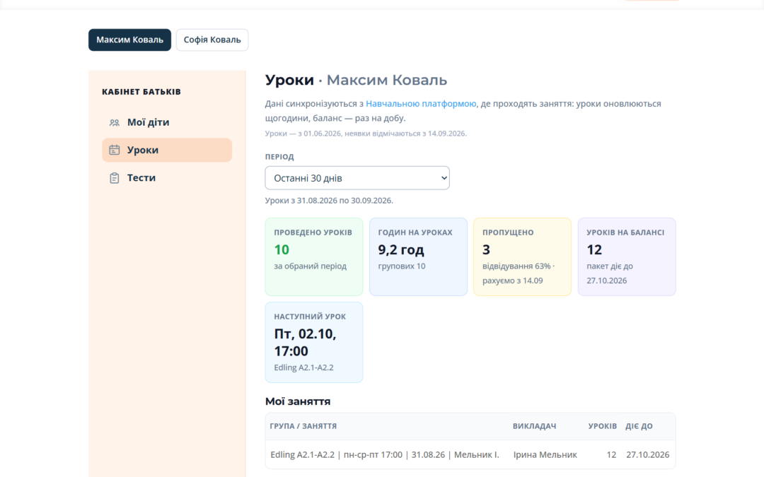Click the lessons count 12 in the table
Screen dimensions: 764x477
[611, 454]
